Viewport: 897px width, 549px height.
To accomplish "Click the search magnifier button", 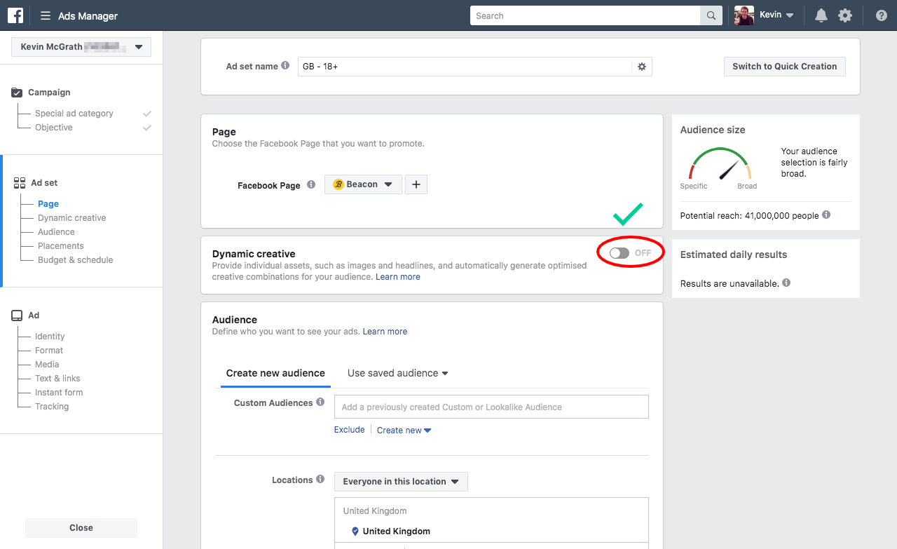I will 711,16.
